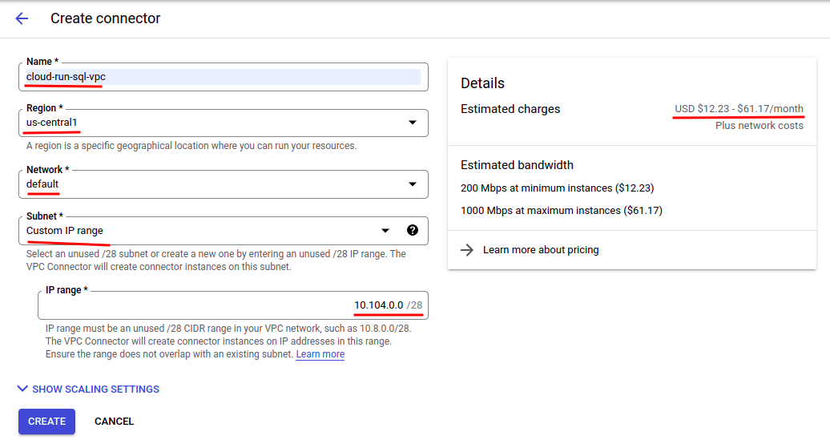Click the back arrow icon
This screenshot has height=440, width=830.
pos(22,18)
